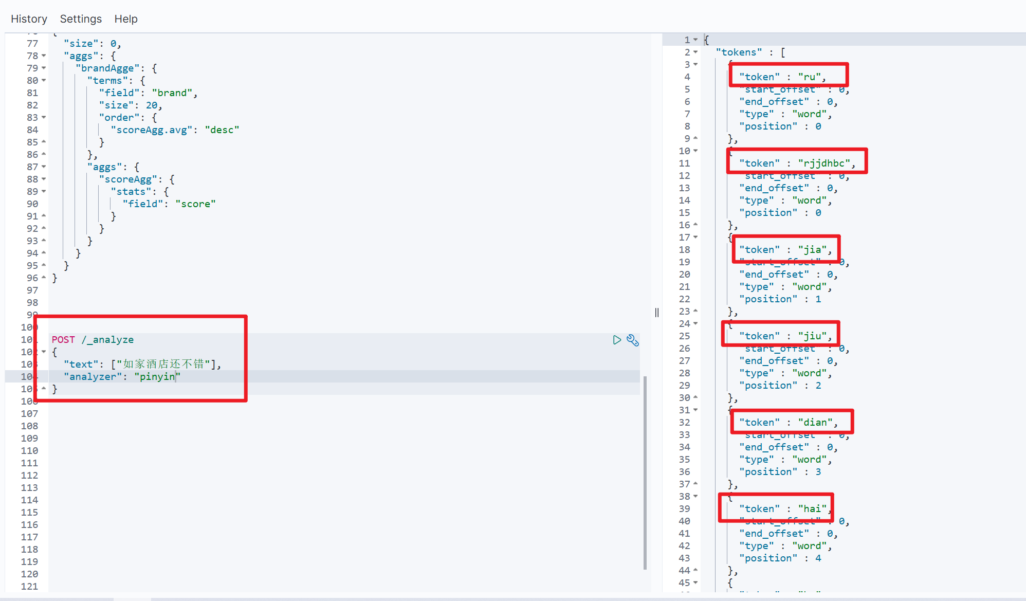This screenshot has height=601, width=1026.
Task: Click the token "jia" value in output
Action: (812, 249)
